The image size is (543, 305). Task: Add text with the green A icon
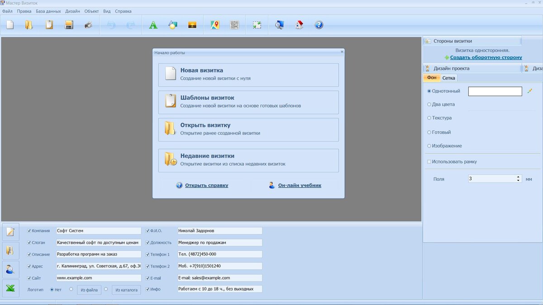click(x=153, y=25)
